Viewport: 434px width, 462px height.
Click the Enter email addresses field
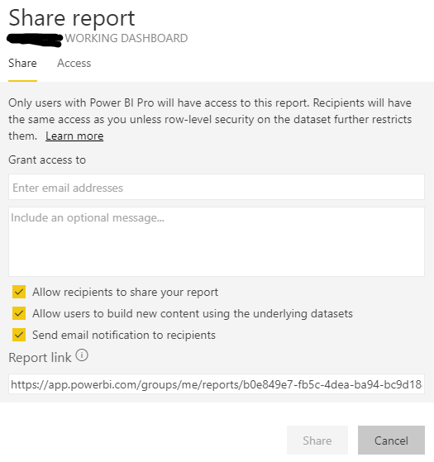(217, 187)
